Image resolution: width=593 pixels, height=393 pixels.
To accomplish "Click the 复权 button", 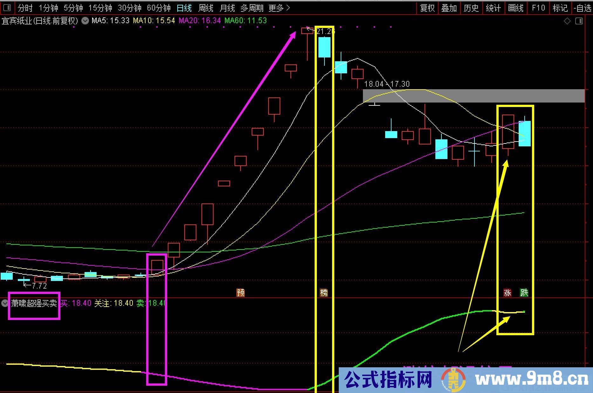I will tap(427, 8).
